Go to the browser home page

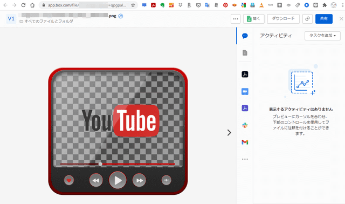click(x=32, y=5)
